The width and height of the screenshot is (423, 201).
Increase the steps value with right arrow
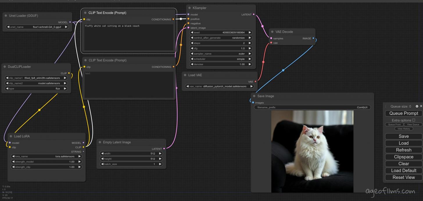tap(250, 43)
